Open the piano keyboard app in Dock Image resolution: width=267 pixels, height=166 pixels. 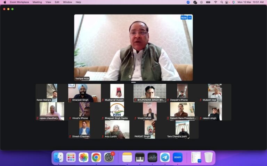140,157
